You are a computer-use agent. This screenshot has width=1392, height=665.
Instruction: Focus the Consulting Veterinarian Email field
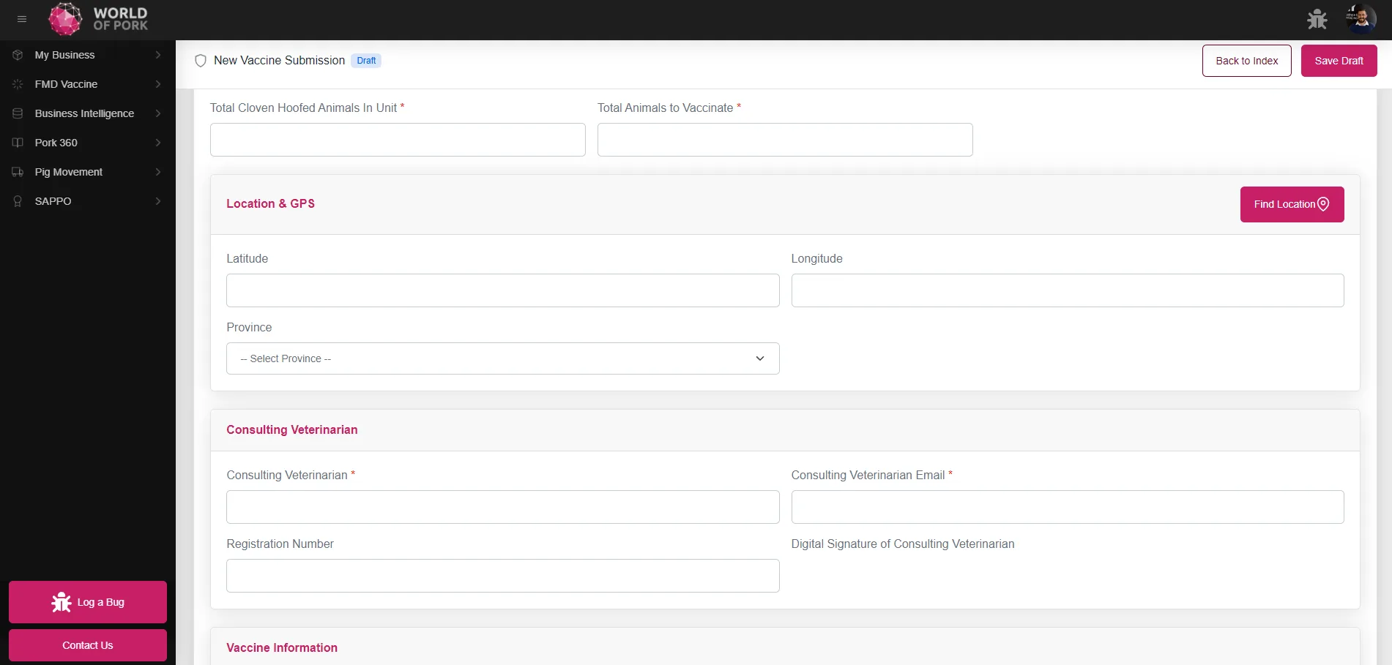point(1068,507)
